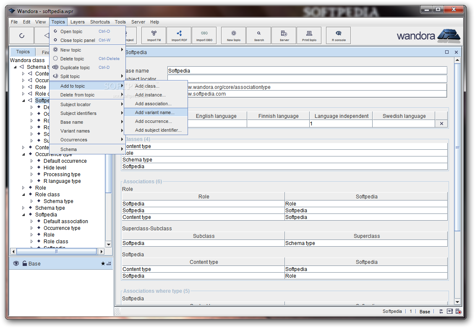Select the R language type tree item
The height and width of the screenshot is (328, 475).
pos(62,181)
